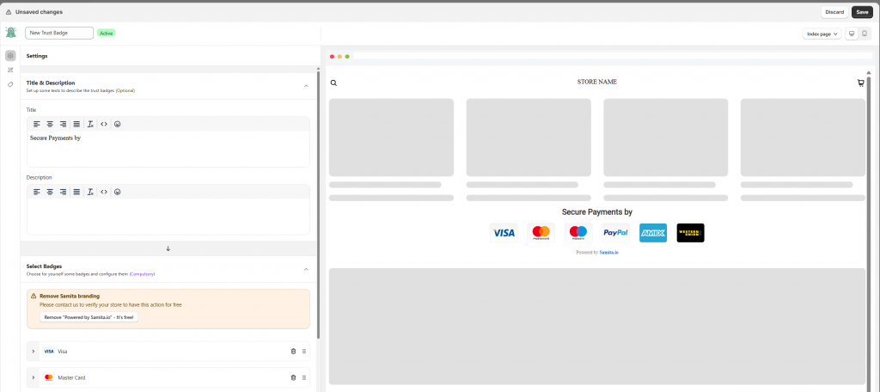Click the Unsaved changes warning icon
This screenshot has height=392, width=880.
9,12
